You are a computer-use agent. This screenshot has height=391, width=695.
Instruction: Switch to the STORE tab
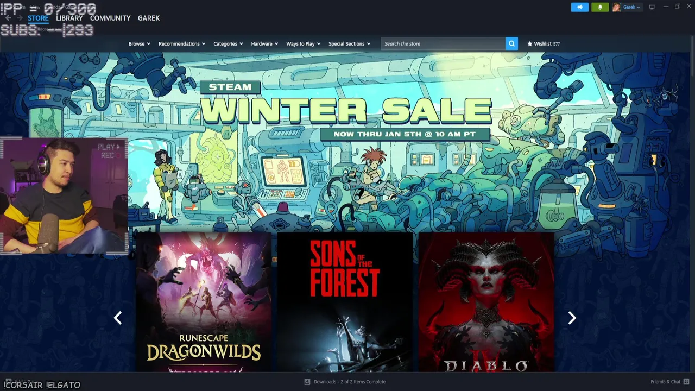click(38, 18)
